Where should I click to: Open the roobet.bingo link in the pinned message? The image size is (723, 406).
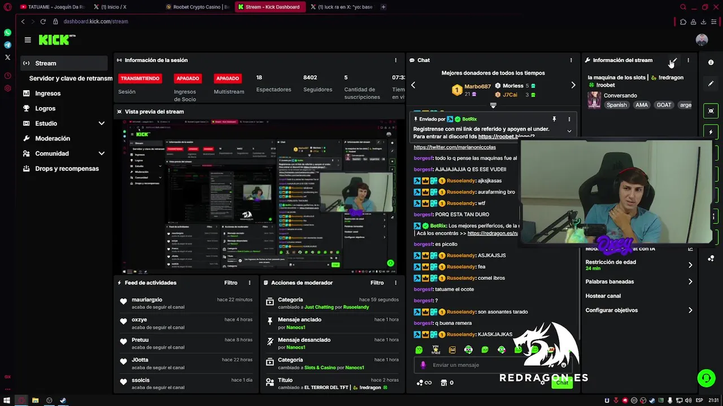[x=506, y=136]
